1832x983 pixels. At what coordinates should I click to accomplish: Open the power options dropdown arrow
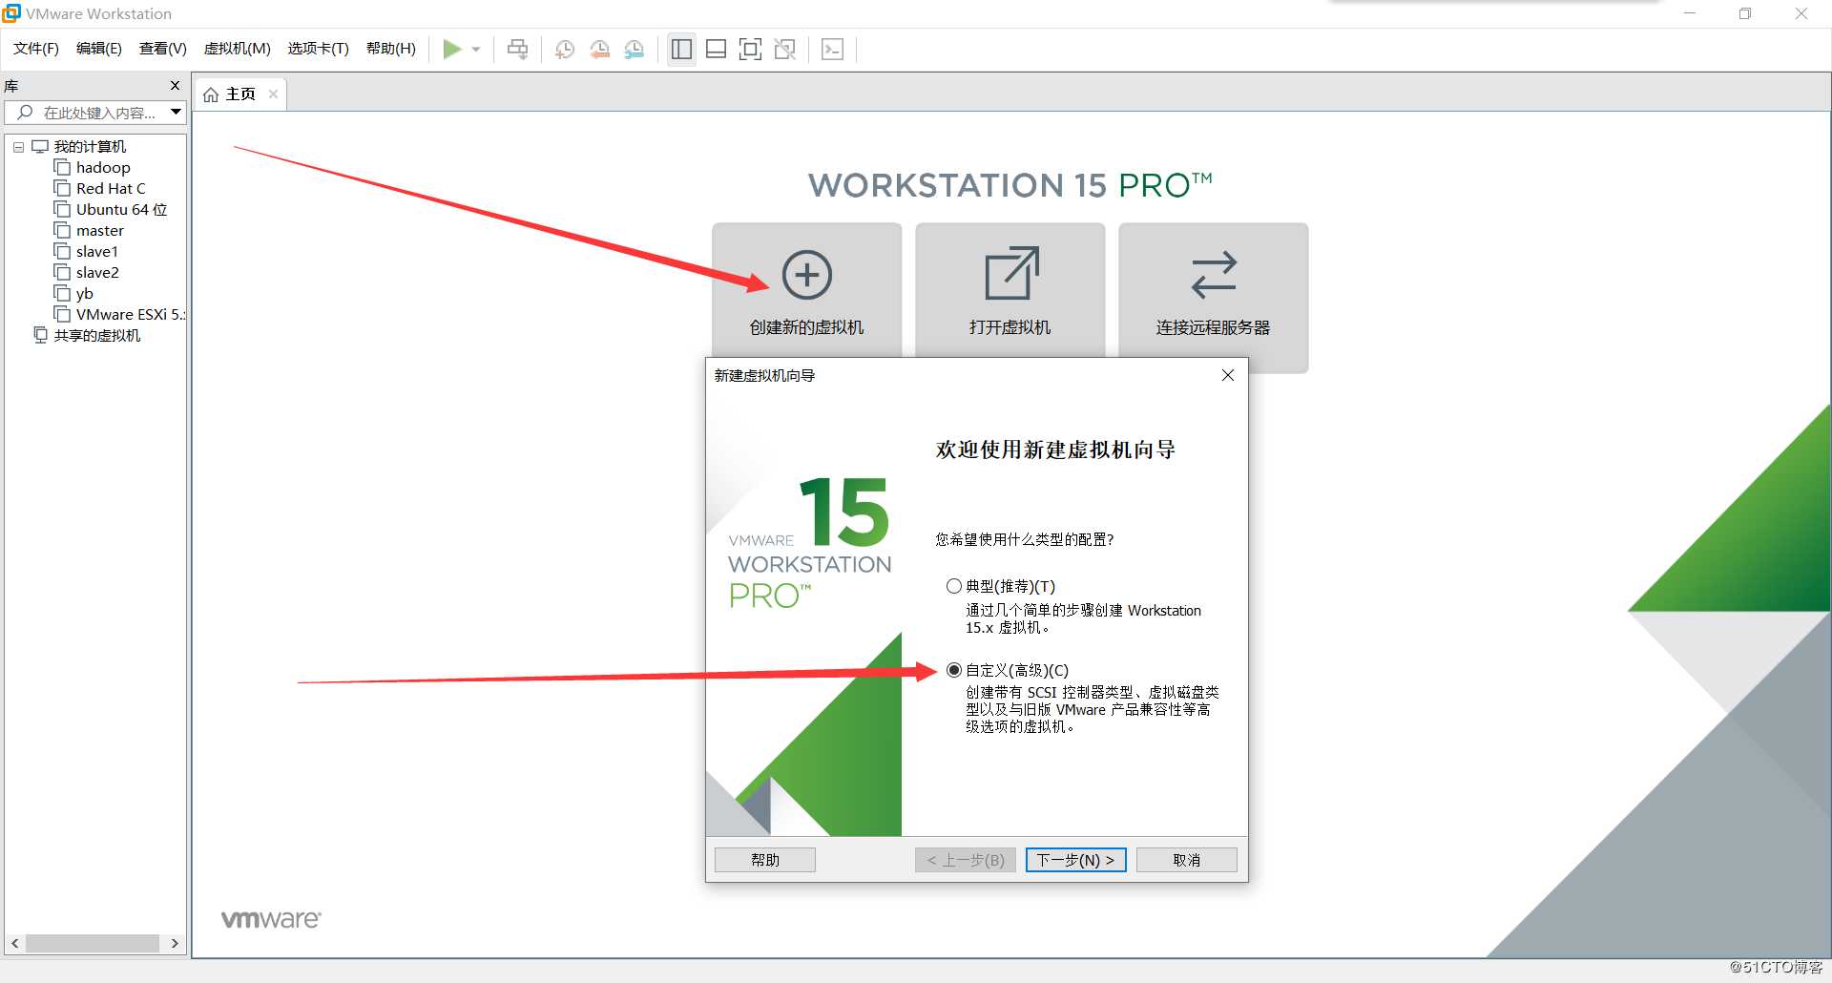coord(476,50)
